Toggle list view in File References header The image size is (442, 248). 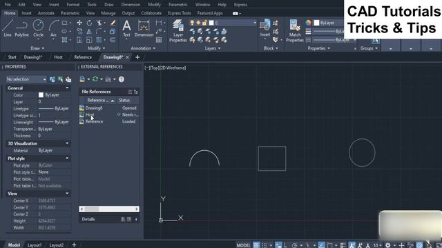tap(130, 92)
